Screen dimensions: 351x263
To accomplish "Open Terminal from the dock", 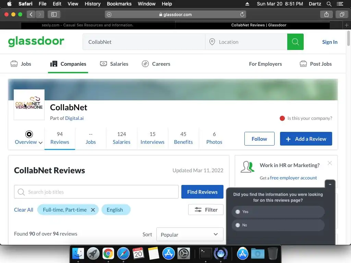I will click(x=205, y=254).
